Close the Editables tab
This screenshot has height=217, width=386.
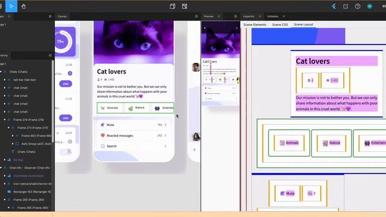283,16
